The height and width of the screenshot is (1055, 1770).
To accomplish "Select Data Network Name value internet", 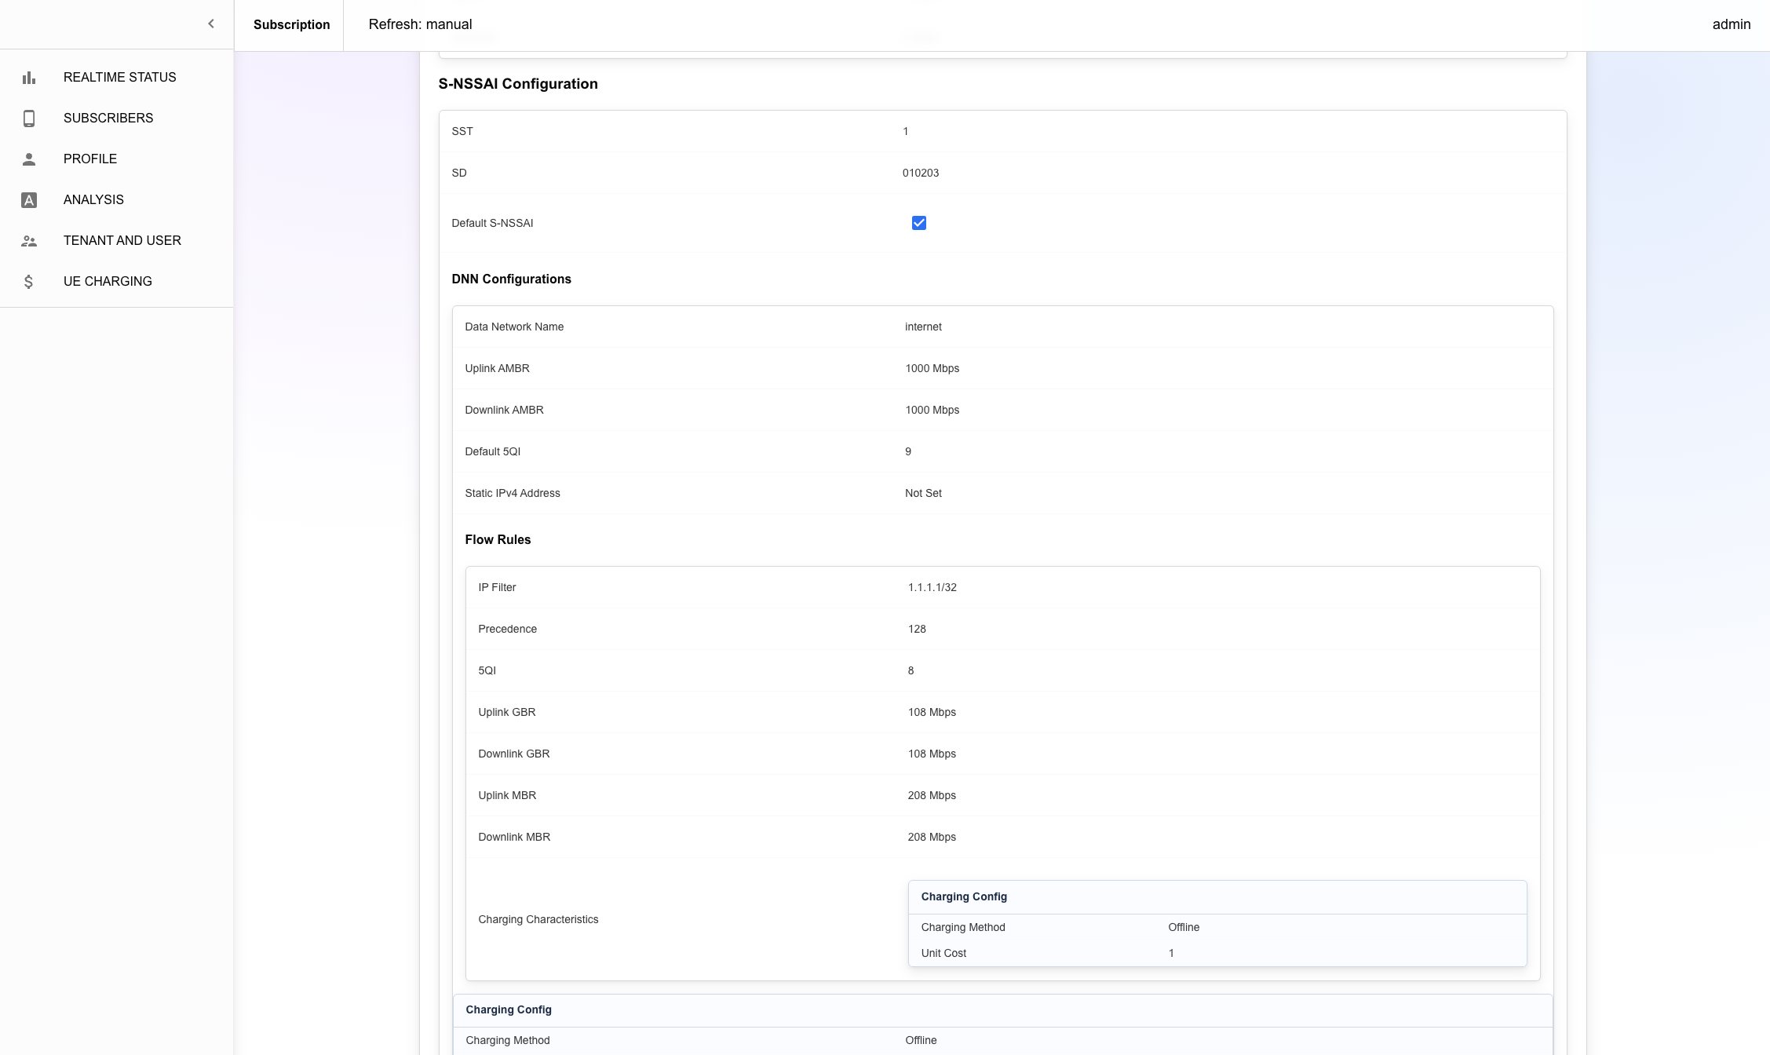I will tap(923, 327).
